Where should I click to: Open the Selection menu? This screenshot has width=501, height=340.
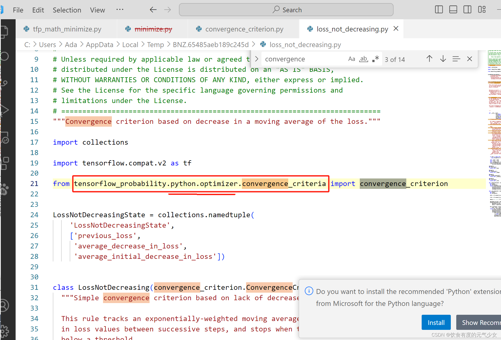pos(67,10)
